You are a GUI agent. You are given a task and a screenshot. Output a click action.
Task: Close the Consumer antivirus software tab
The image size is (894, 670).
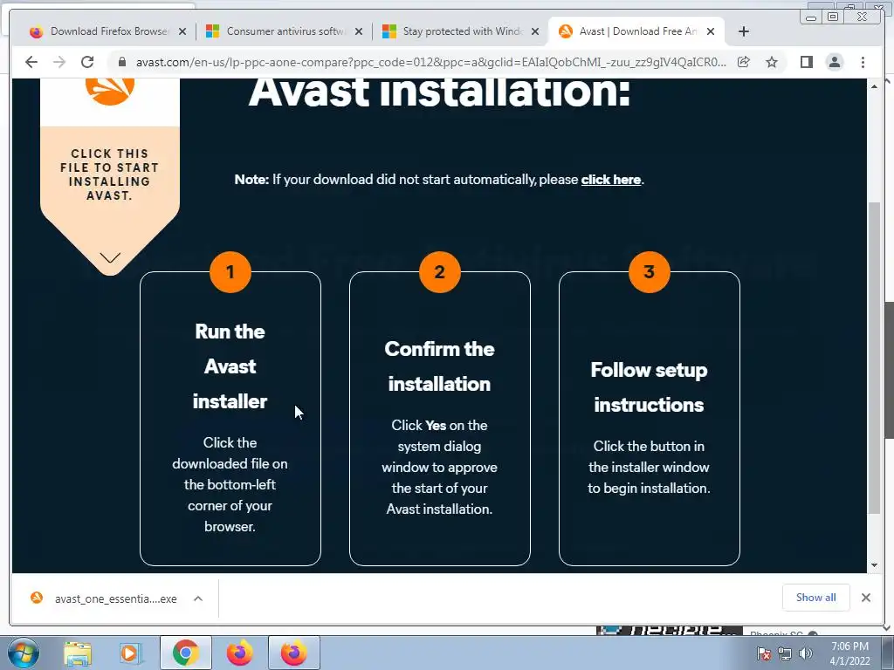(x=359, y=31)
